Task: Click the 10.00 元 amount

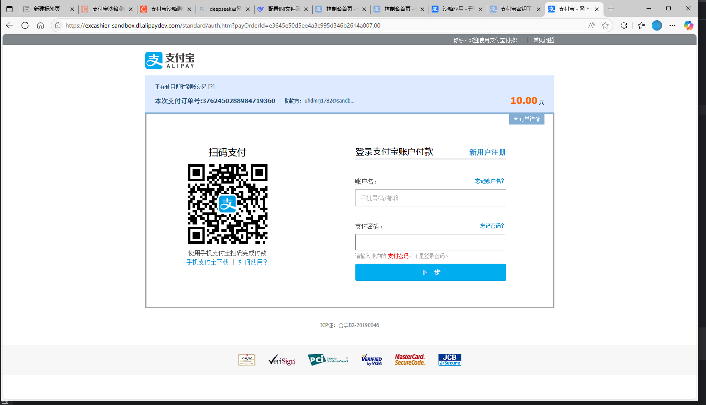Action: point(527,101)
